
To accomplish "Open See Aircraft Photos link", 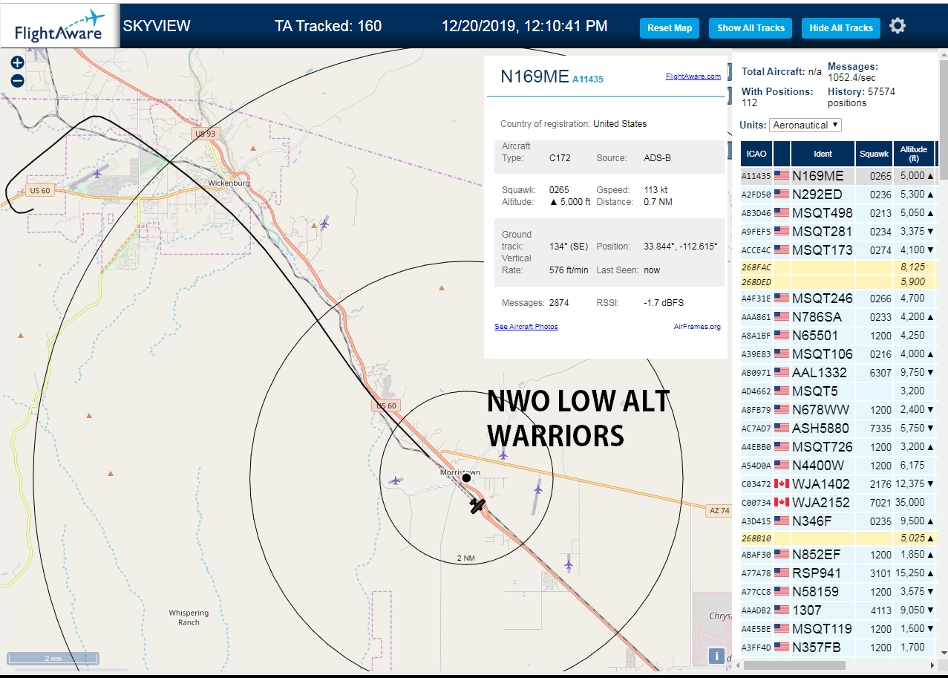I will (526, 327).
